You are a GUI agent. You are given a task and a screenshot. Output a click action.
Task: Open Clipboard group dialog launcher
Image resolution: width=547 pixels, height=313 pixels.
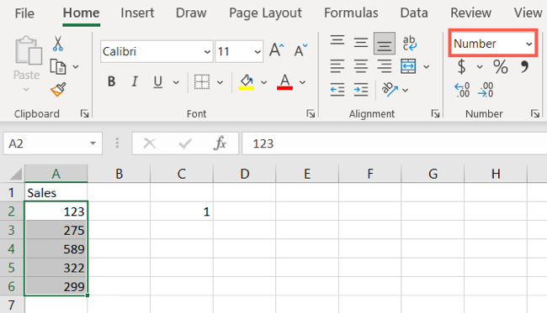[84, 113]
